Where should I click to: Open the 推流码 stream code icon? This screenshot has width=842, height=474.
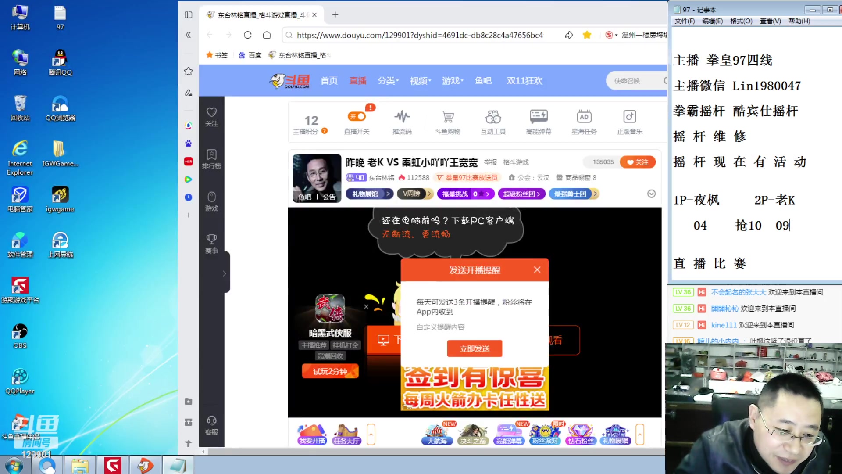402,122
